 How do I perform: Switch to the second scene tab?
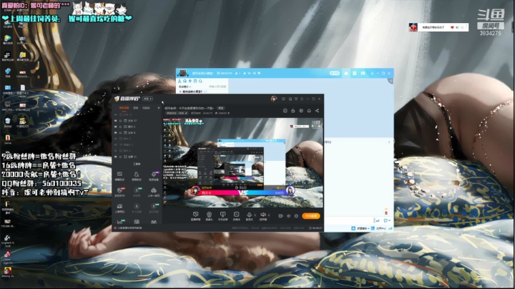[x=136, y=108]
